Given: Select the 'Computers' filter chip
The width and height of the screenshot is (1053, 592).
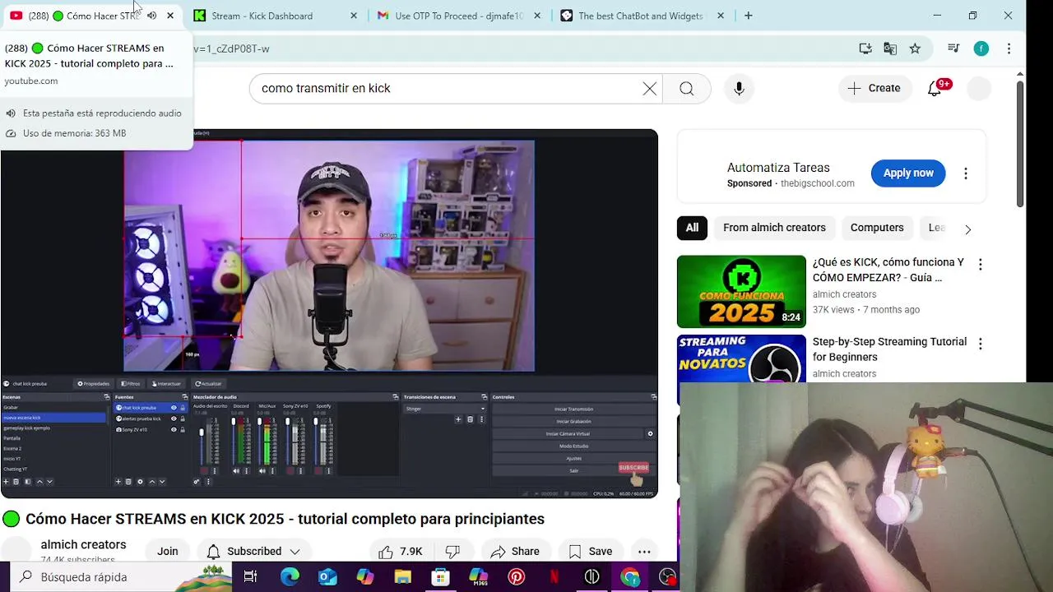Looking at the screenshot, I should [x=877, y=228].
